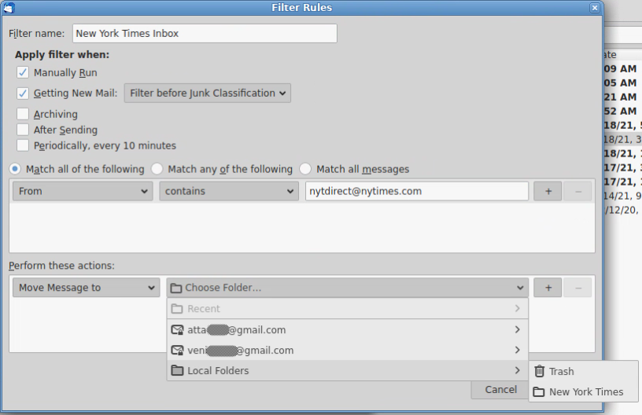Viewport: 642px width, 415px height.
Task: Click the 05 AM row in background list
Action: [623, 83]
